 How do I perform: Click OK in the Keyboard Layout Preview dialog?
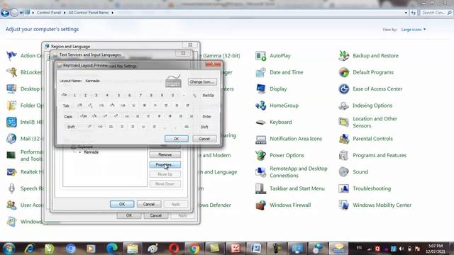coord(177,139)
